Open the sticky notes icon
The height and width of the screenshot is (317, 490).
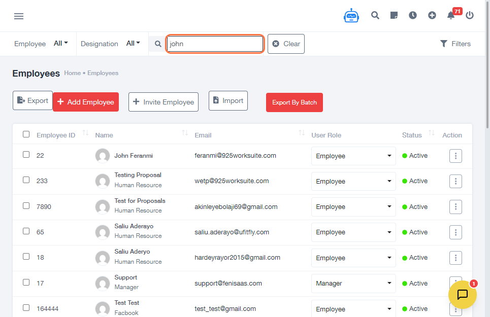pos(394,15)
